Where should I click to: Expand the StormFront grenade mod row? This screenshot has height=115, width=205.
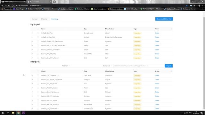32,109
